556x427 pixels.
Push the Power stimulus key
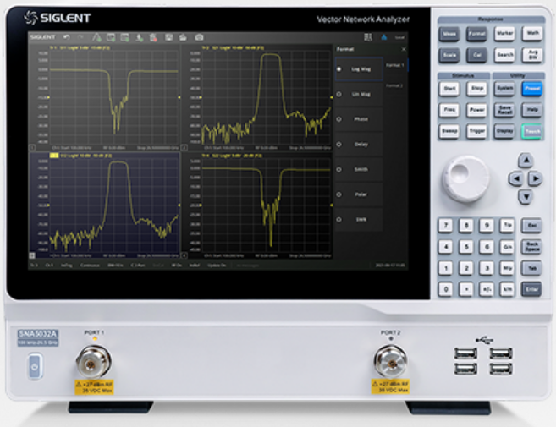[x=476, y=110]
